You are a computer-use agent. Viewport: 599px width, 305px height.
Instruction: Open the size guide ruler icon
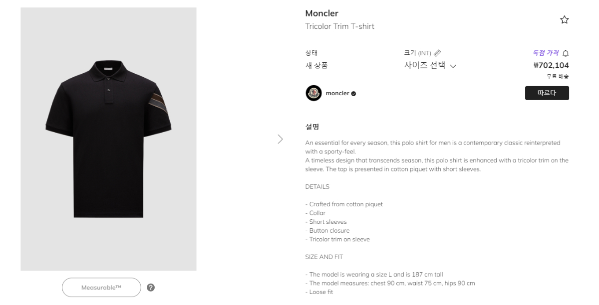pos(438,53)
